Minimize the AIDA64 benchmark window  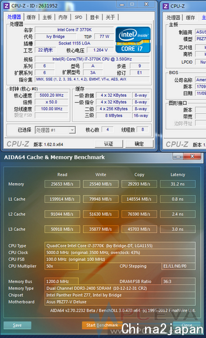178,157
